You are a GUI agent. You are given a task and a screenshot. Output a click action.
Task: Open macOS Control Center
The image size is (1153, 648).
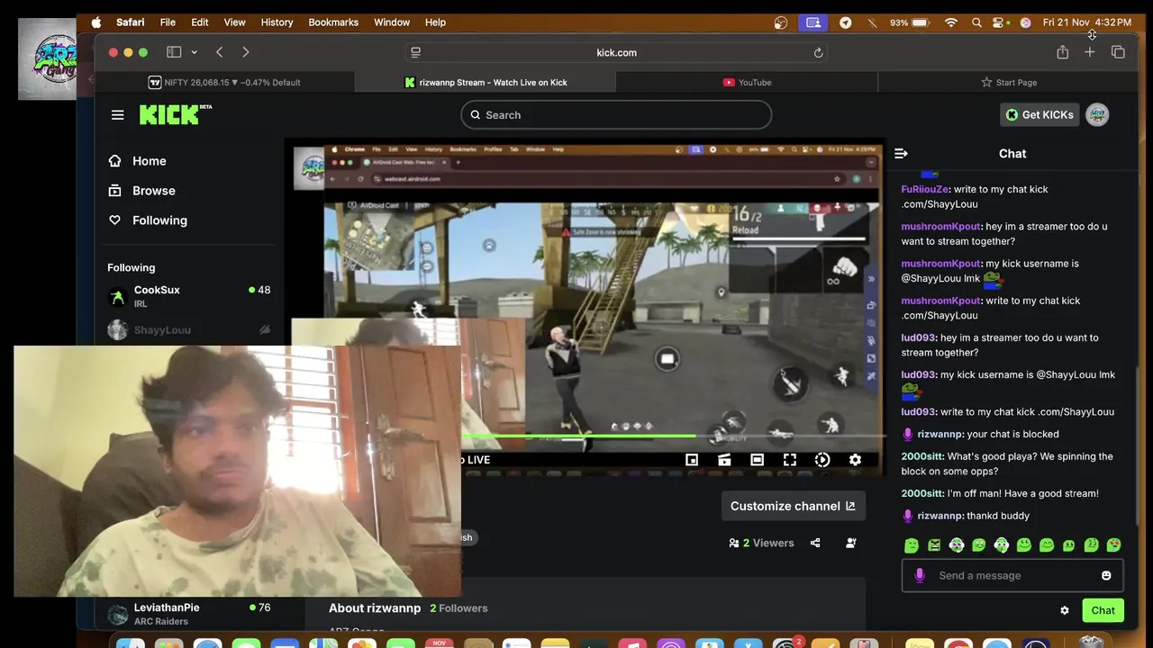(1000, 22)
